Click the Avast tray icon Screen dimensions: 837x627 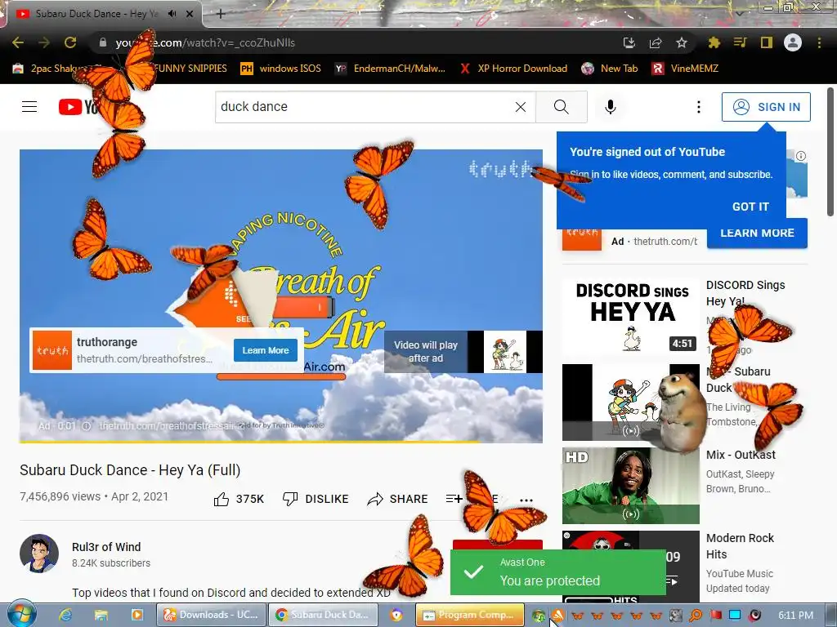[557, 616]
